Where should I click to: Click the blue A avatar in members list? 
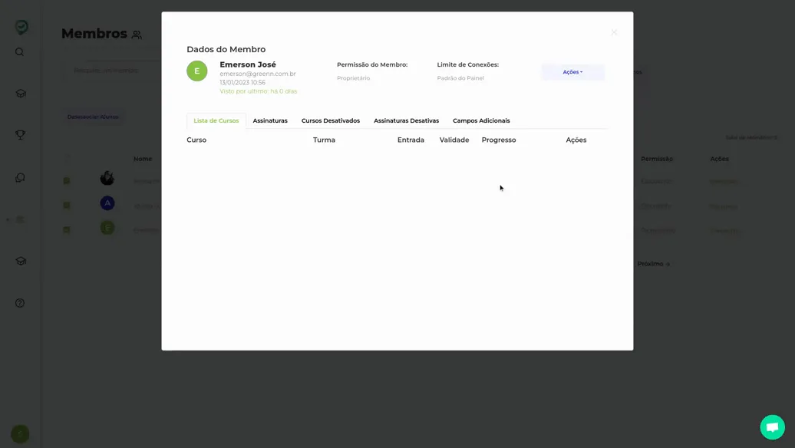[x=107, y=203]
